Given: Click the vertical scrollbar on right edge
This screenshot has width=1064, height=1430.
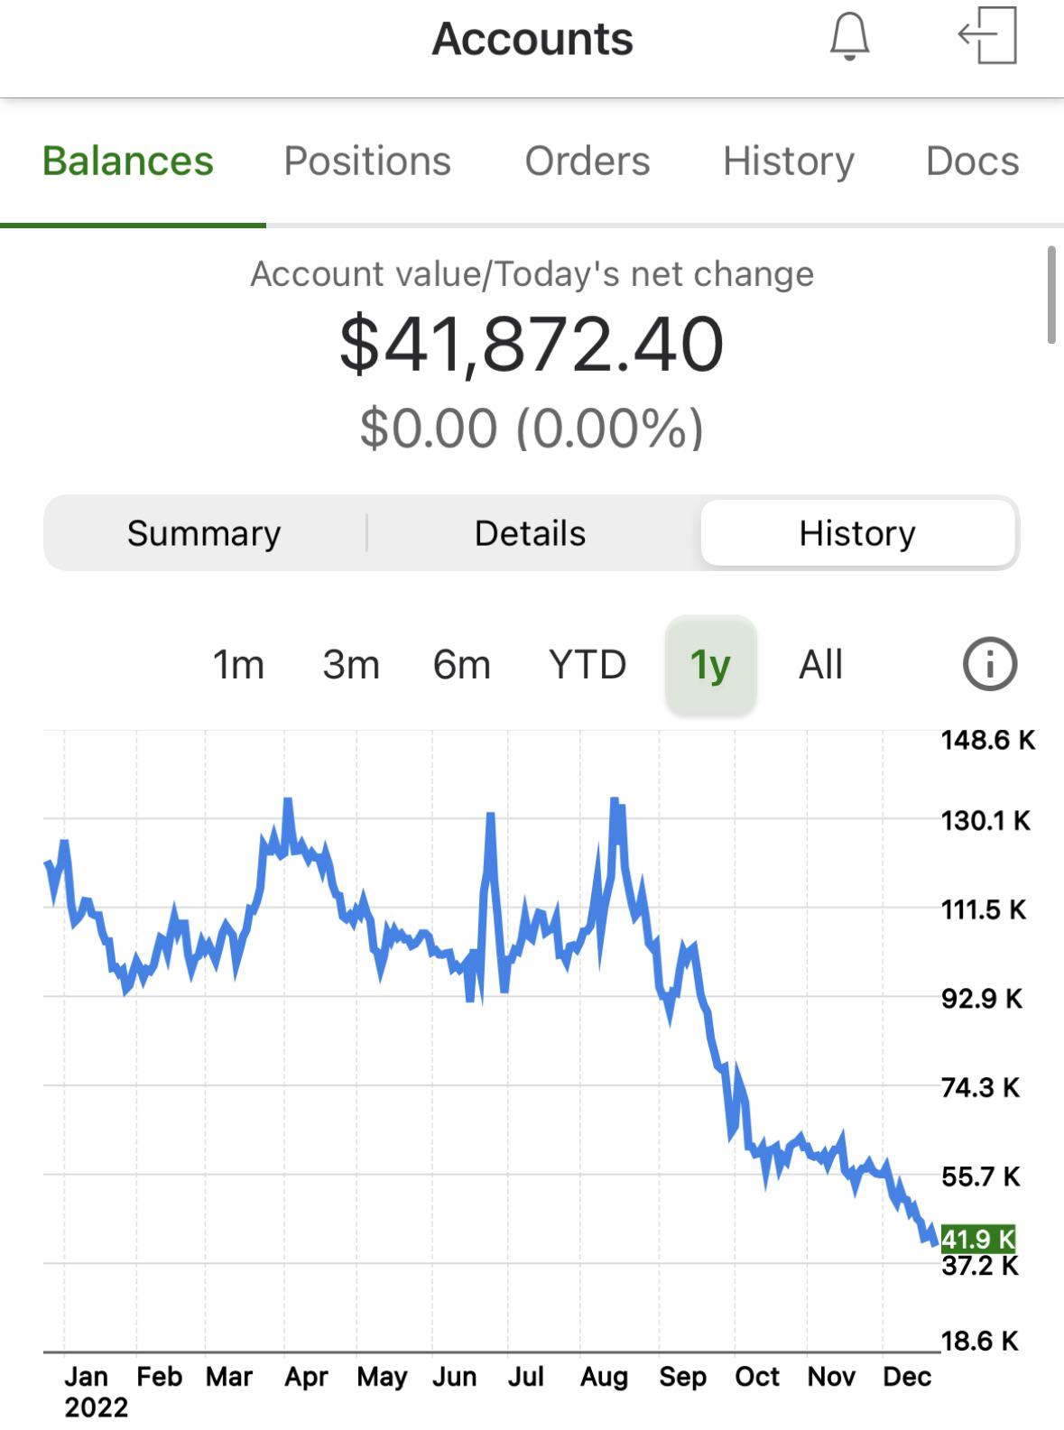Looking at the screenshot, I should 1050,295.
